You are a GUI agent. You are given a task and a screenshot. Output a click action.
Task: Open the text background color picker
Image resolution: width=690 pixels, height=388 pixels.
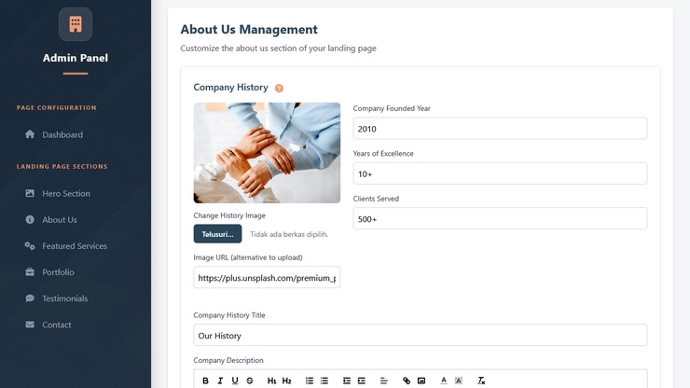click(x=459, y=381)
